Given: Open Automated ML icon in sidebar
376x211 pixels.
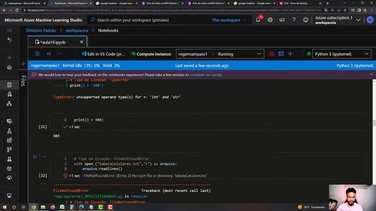Looking at the screenshot, I should pyautogui.click(x=9, y=94).
